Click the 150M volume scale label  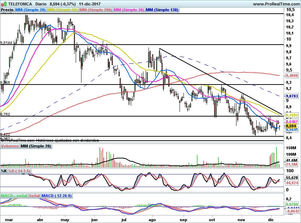pyautogui.click(x=291, y=148)
